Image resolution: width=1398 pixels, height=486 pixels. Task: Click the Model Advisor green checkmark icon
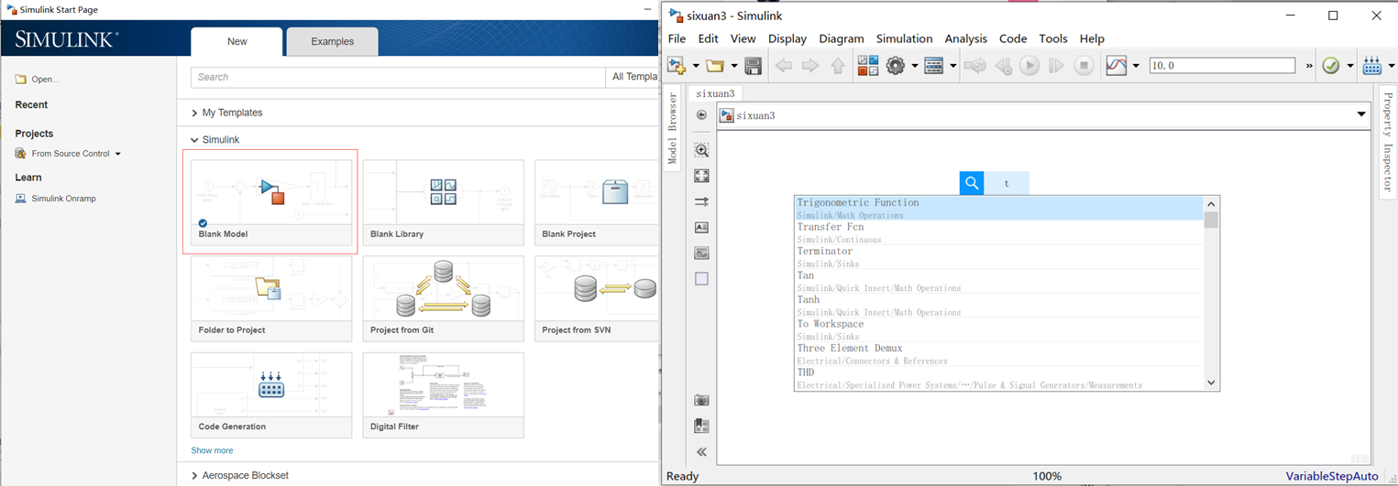pos(1331,66)
